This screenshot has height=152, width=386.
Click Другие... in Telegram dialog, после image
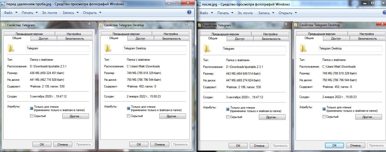(x=272, y=117)
